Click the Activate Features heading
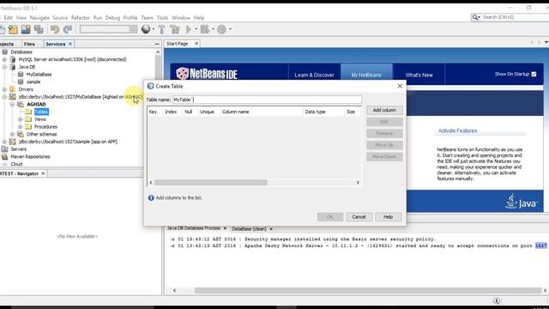Screen dimensions: 549x309 click(457, 130)
